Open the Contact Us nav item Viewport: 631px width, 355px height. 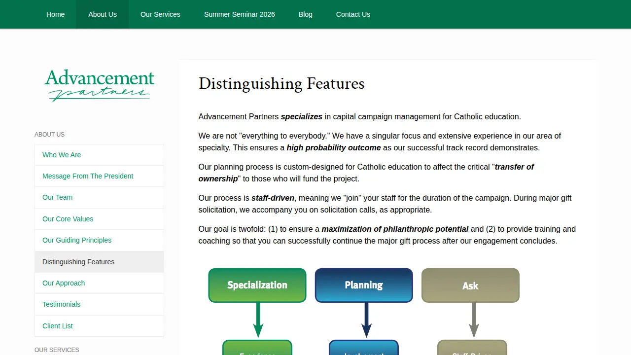click(x=353, y=14)
